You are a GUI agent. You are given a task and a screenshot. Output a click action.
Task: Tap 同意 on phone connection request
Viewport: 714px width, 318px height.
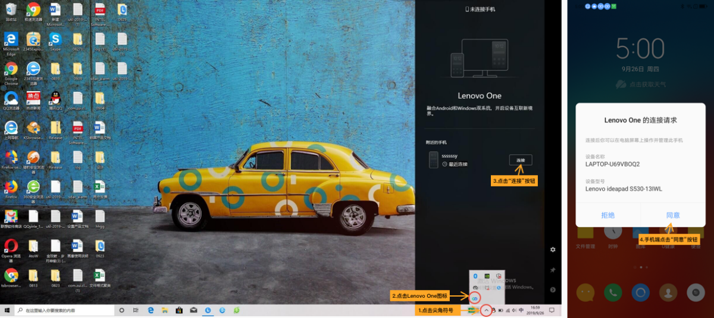673,215
